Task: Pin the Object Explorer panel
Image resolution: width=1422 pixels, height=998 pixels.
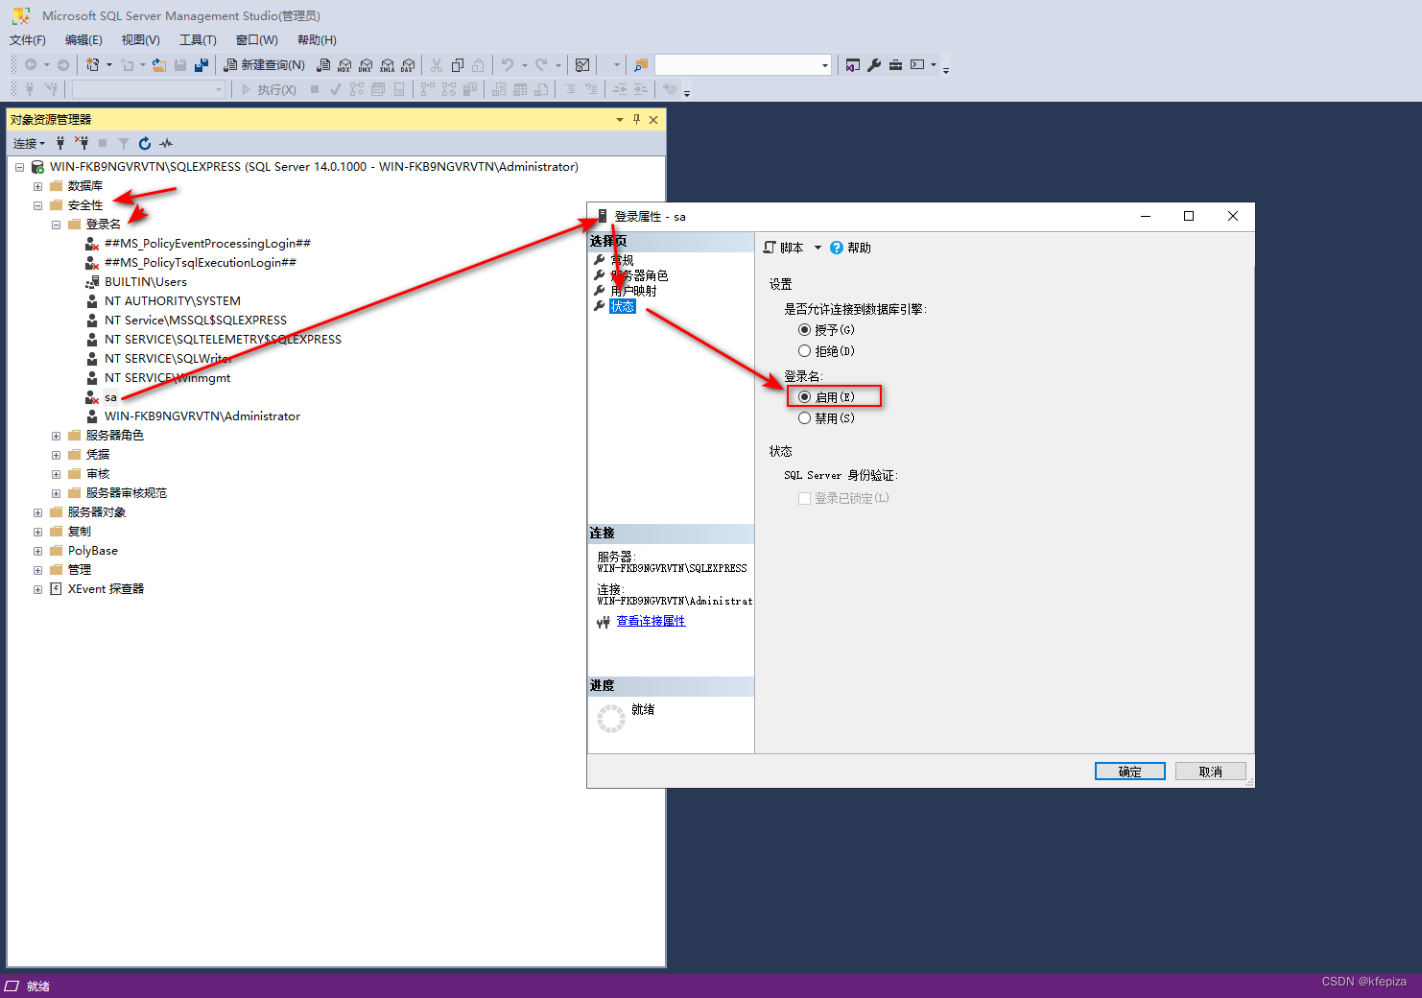Action: pos(636,119)
